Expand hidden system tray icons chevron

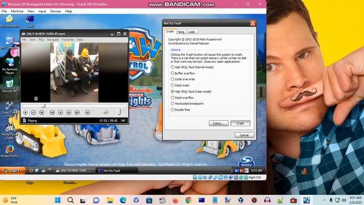(324, 200)
